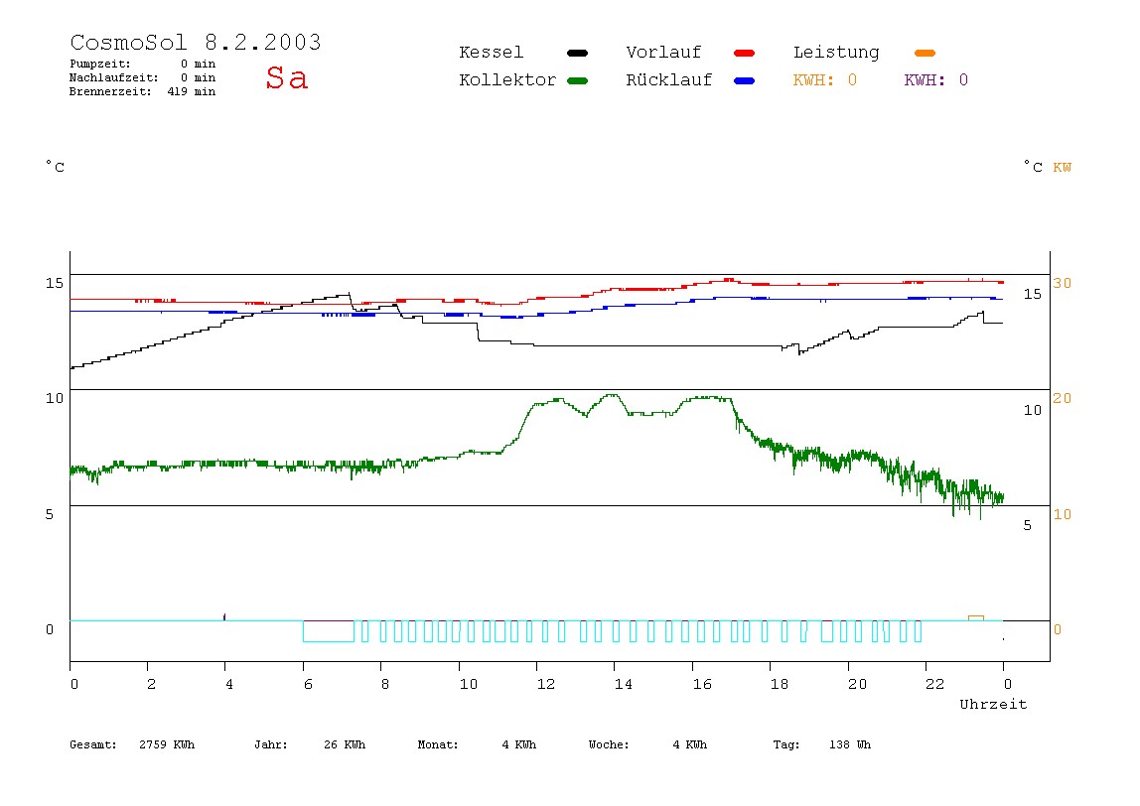Viewport: 1140px width, 806px height.
Task: Click the purple spike marker at 4 o'clock
Action: pos(224,617)
